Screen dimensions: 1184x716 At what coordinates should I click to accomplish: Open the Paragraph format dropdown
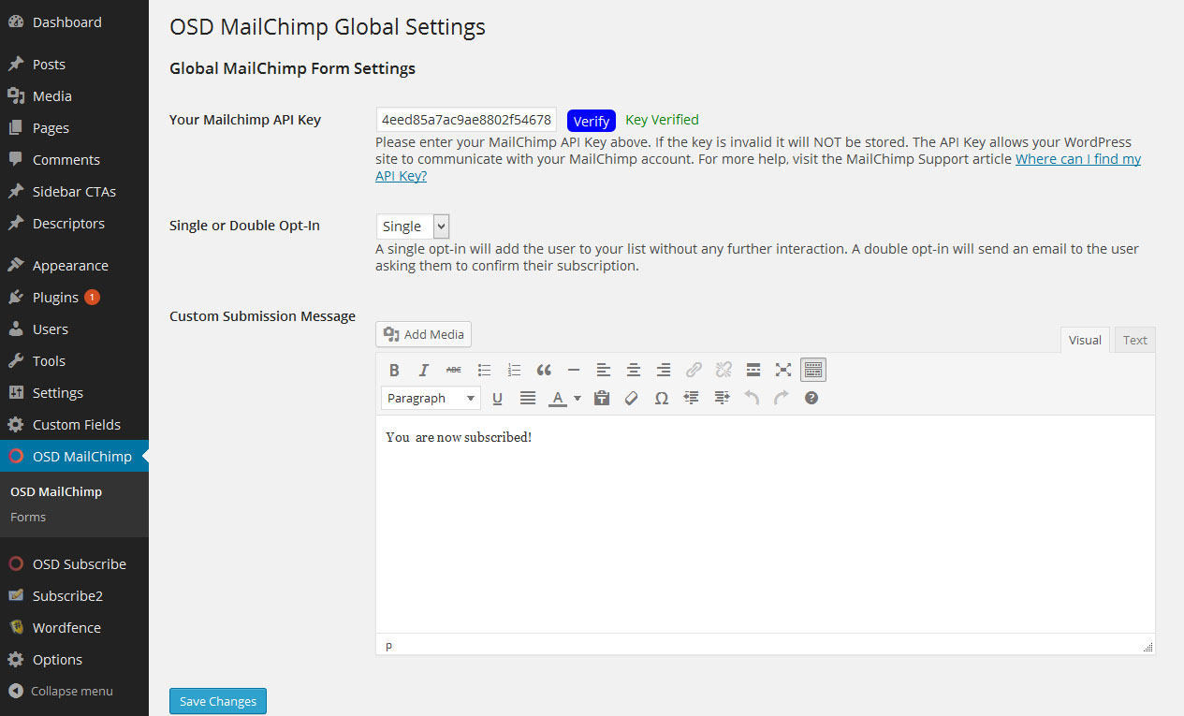click(x=431, y=398)
